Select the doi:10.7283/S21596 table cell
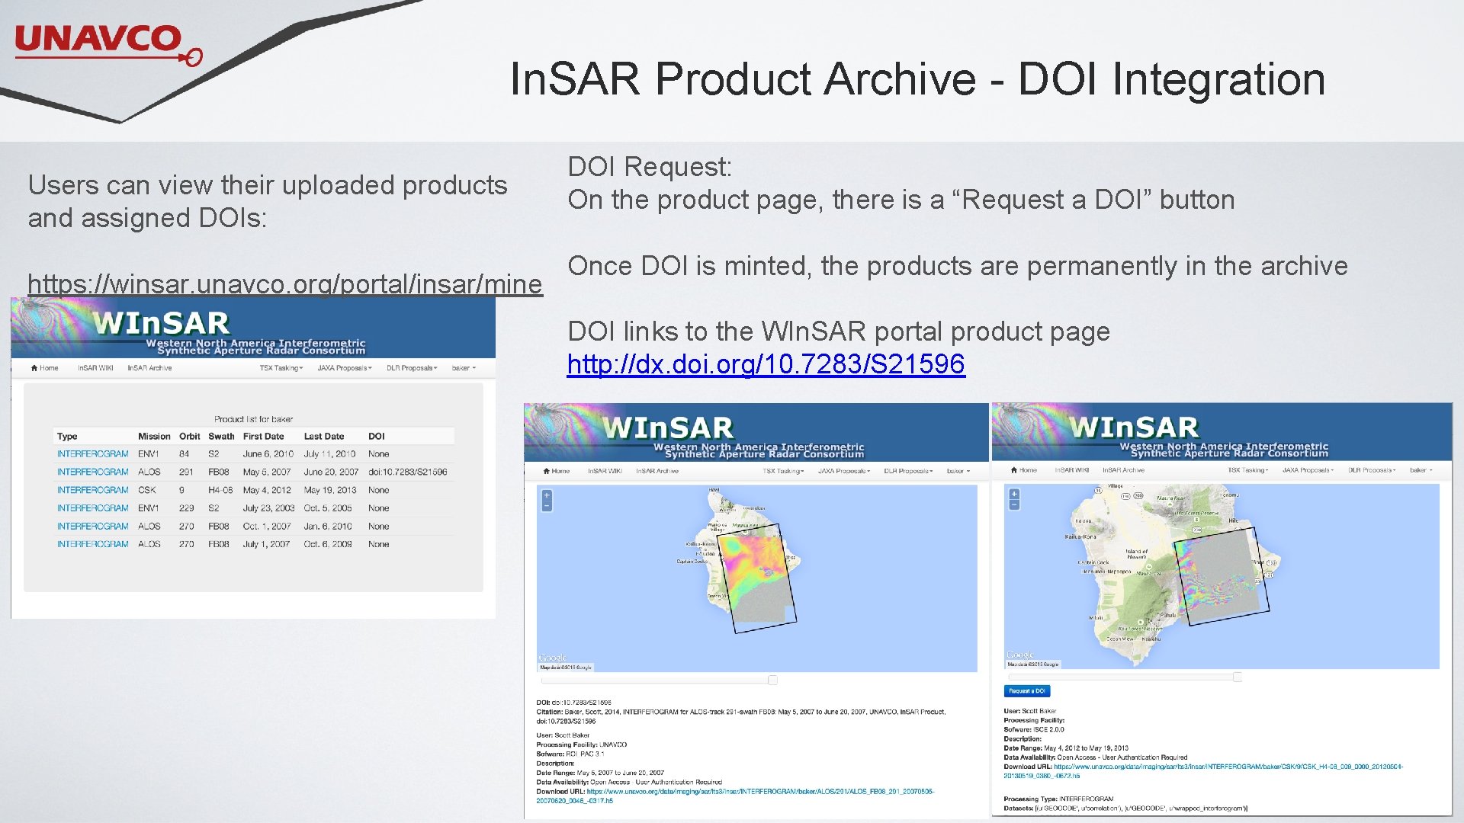Screen dimensions: 1464x823 click(408, 472)
